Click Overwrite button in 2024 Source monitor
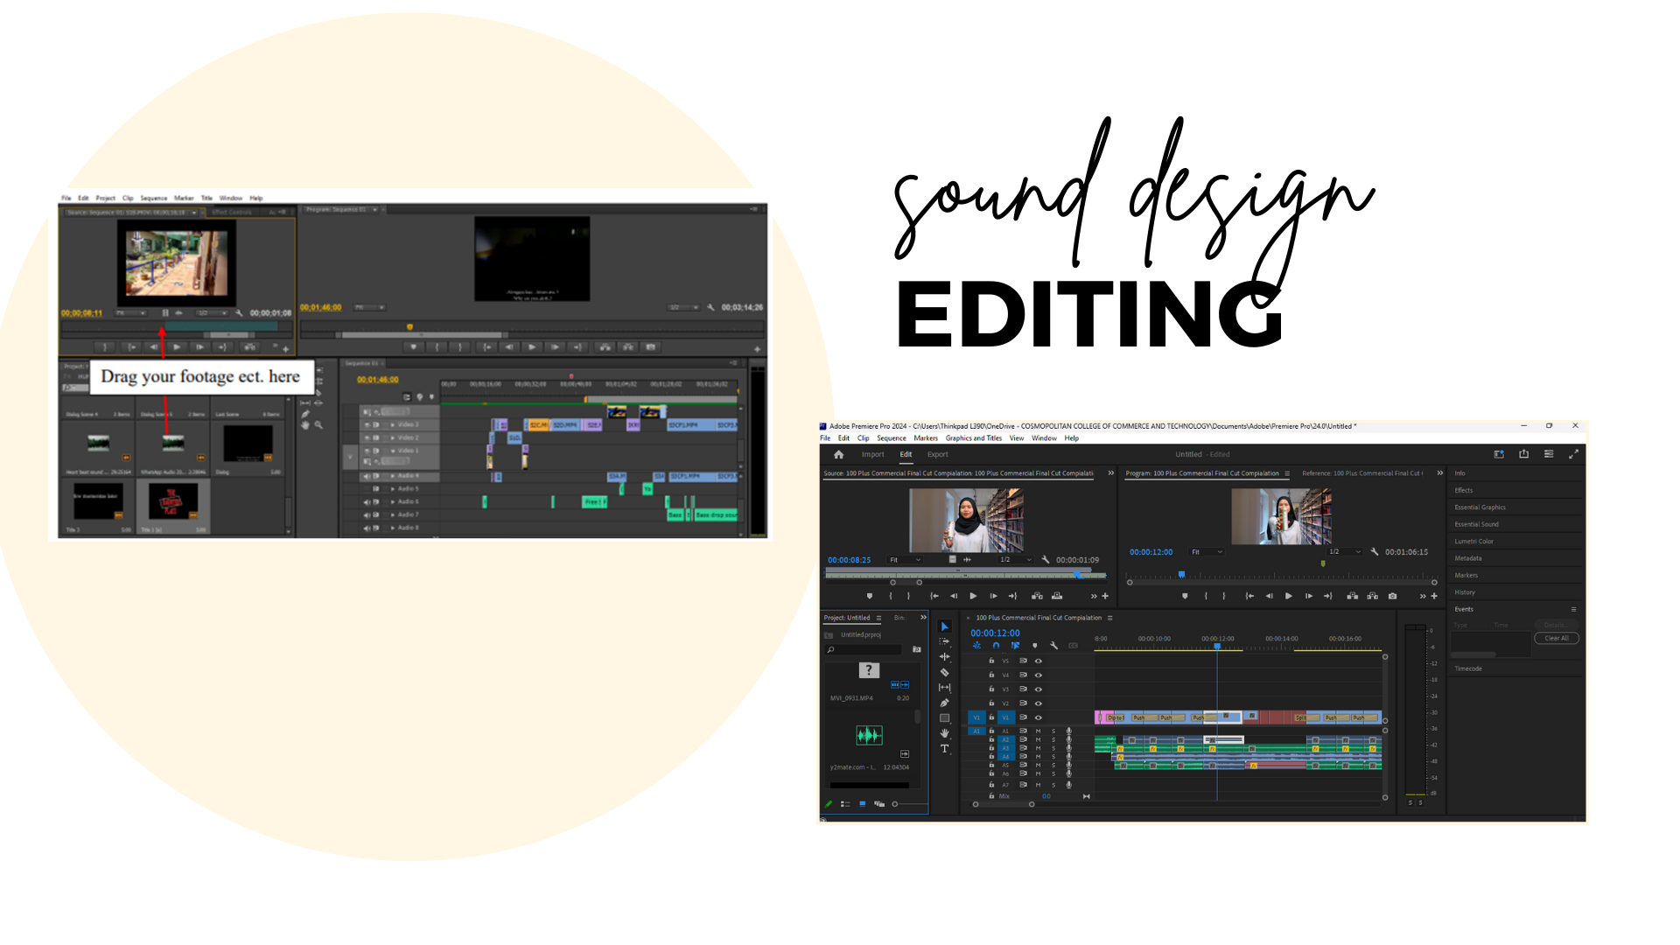The width and height of the screenshot is (1680, 945). tap(1057, 596)
